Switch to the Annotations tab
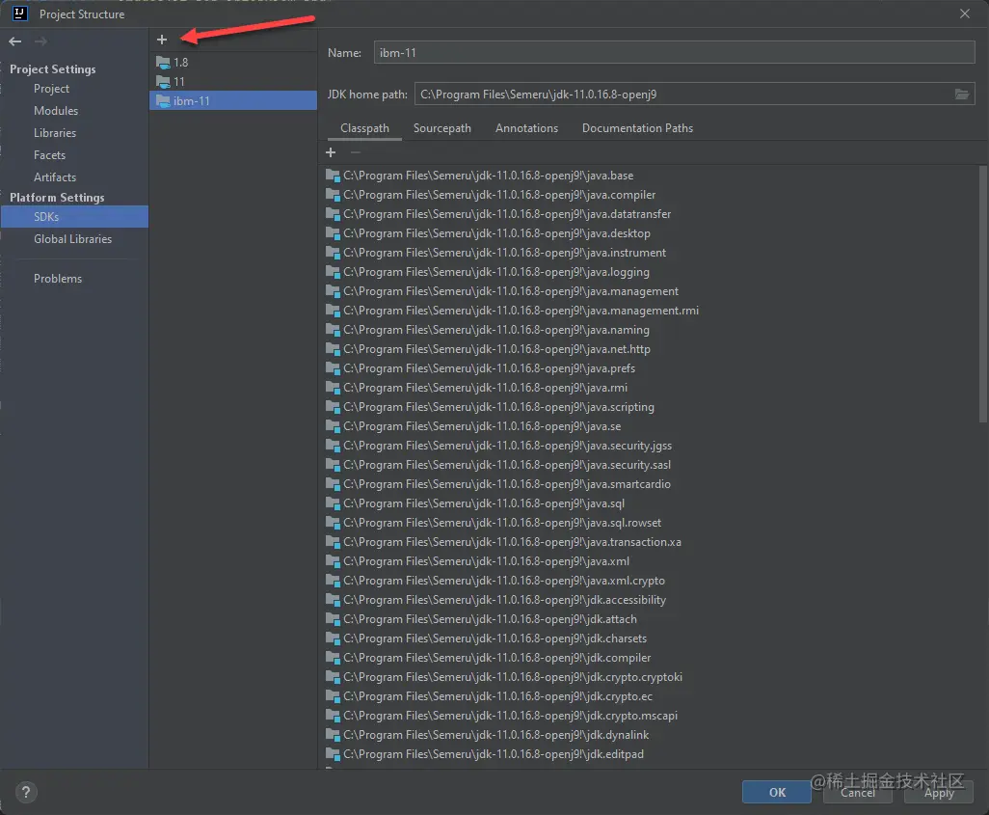This screenshot has height=815, width=989. click(526, 128)
